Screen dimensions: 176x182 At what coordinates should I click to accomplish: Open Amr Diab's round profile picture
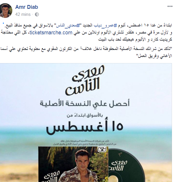pyautogui.click(x=5, y=11)
